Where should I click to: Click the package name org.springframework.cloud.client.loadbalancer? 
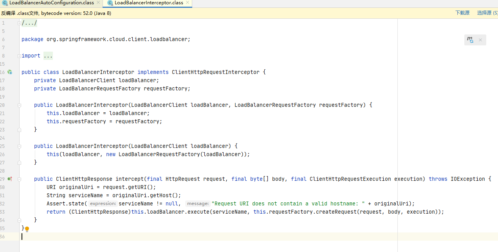[117, 40]
